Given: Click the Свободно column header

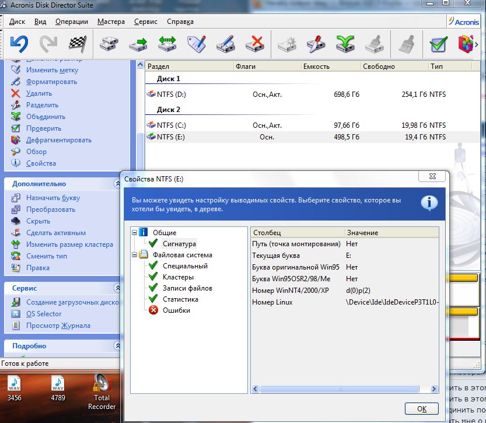Looking at the screenshot, I should [394, 67].
